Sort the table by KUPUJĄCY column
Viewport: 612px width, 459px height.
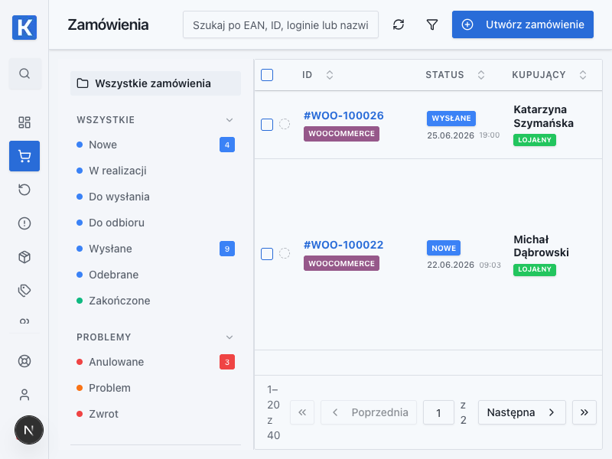583,75
